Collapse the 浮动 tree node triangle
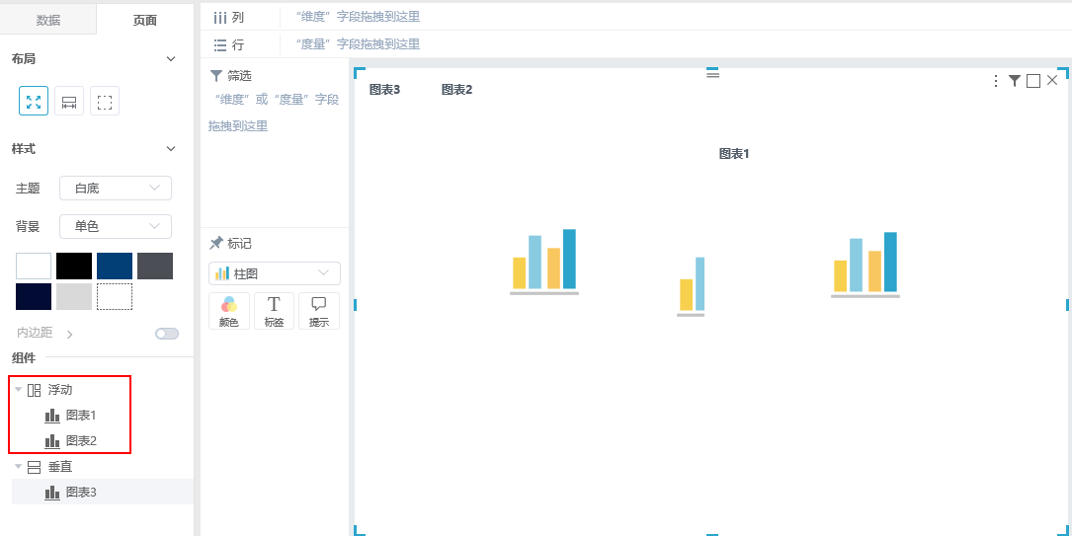Image resolution: width=1072 pixels, height=536 pixels. point(19,390)
